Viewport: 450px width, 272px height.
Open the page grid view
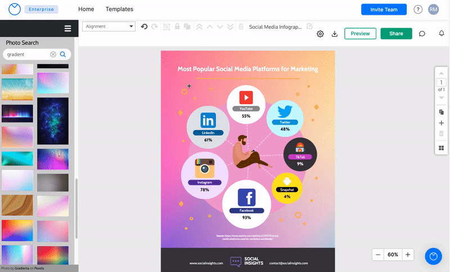pos(442,148)
